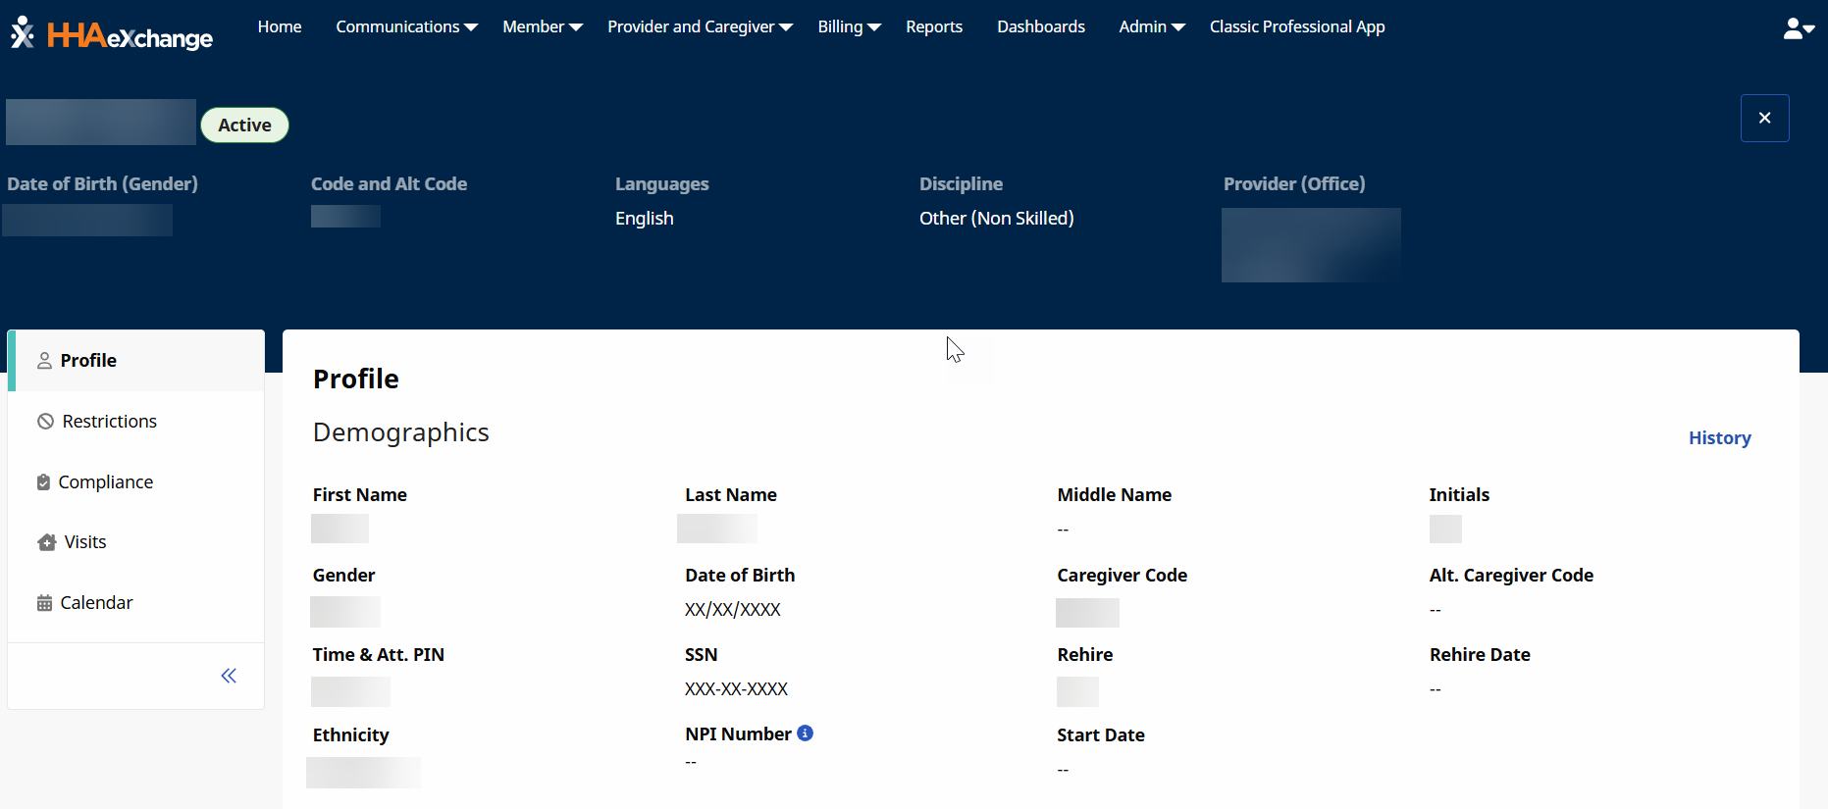The width and height of the screenshot is (1828, 809).
Task: Click the Compliance clipboard icon
Action: (x=43, y=482)
